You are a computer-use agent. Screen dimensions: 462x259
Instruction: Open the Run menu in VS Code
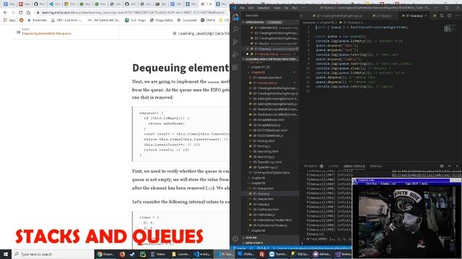295,8
